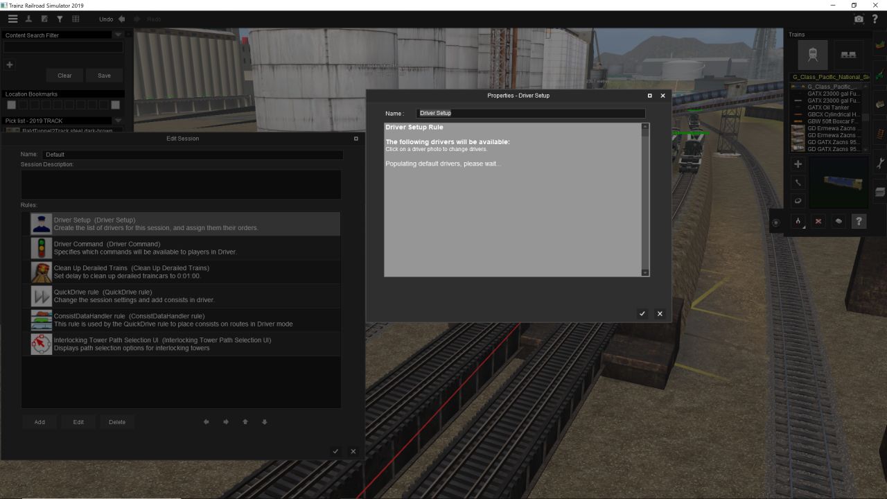The image size is (887, 499).
Task: Click the Rotate Train tool
Action: 798,201
